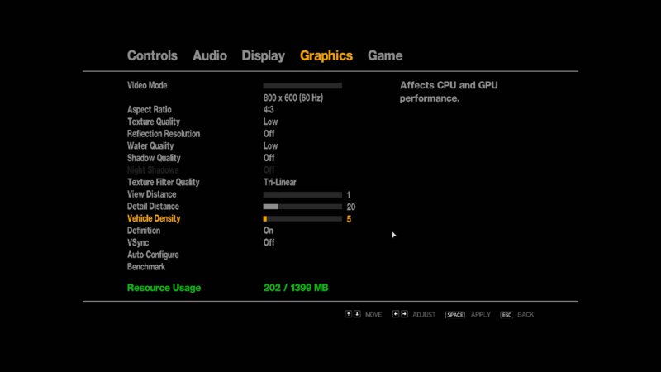Select the Definition setting
Viewport: 661px width, 372px height.
click(x=144, y=231)
